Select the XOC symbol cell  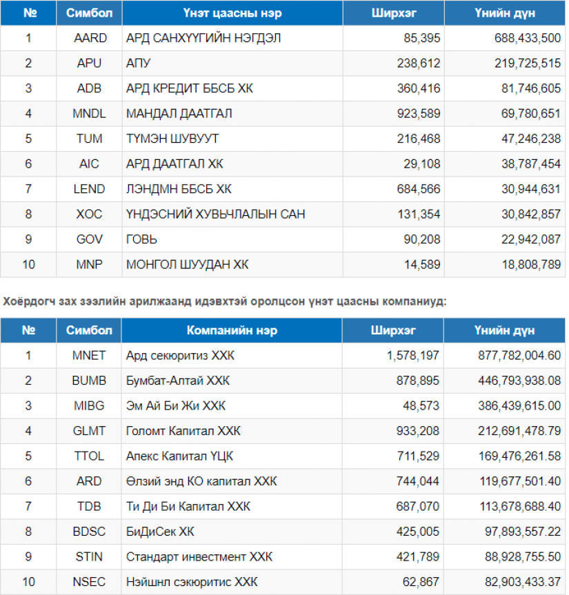[90, 214]
